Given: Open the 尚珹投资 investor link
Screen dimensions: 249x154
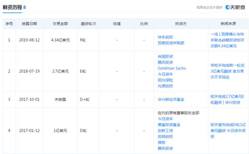Looking at the screenshot, I should pyautogui.click(x=165, y=56).
